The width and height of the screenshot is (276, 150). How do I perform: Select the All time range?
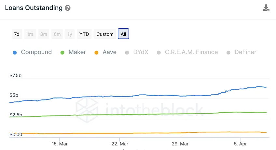click(123, 34)
